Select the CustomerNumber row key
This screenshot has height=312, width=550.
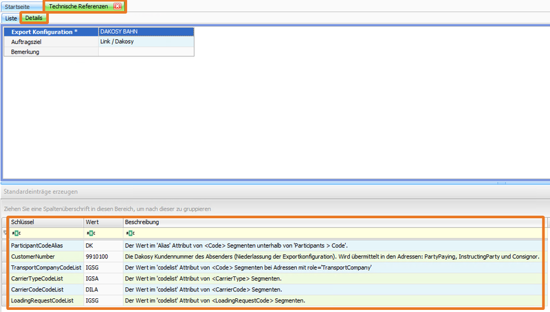point(32,256)
